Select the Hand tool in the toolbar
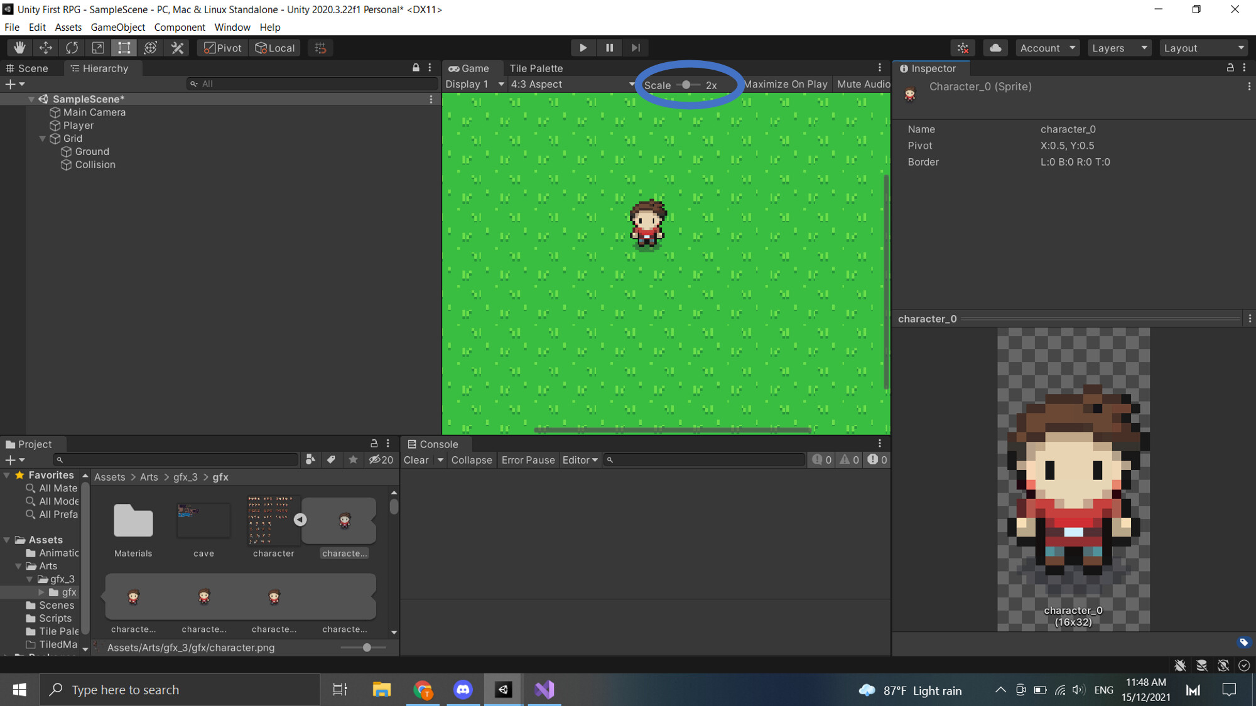Viewport: 1256px width, 706px height. coord(19,47)
